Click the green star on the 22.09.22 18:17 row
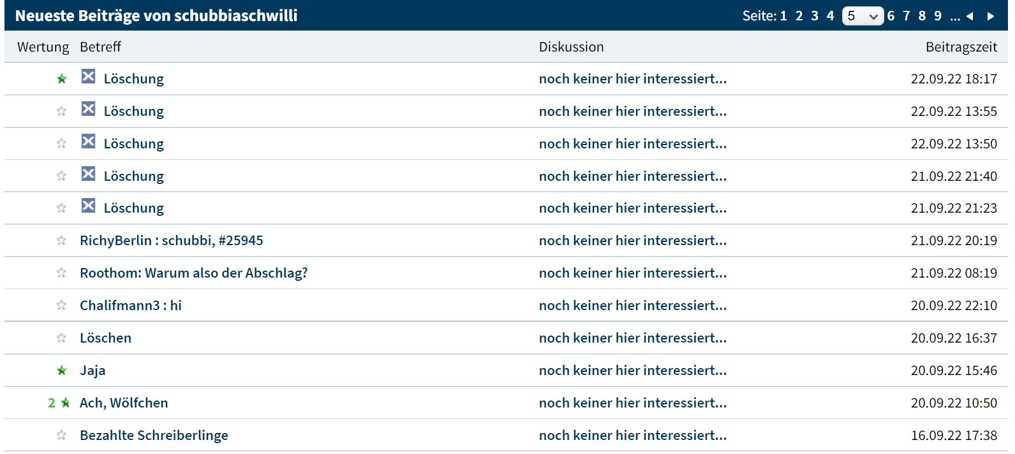The height and width of the screenshot is (454, 1015). pyautogui.click(x=62, y=79)
